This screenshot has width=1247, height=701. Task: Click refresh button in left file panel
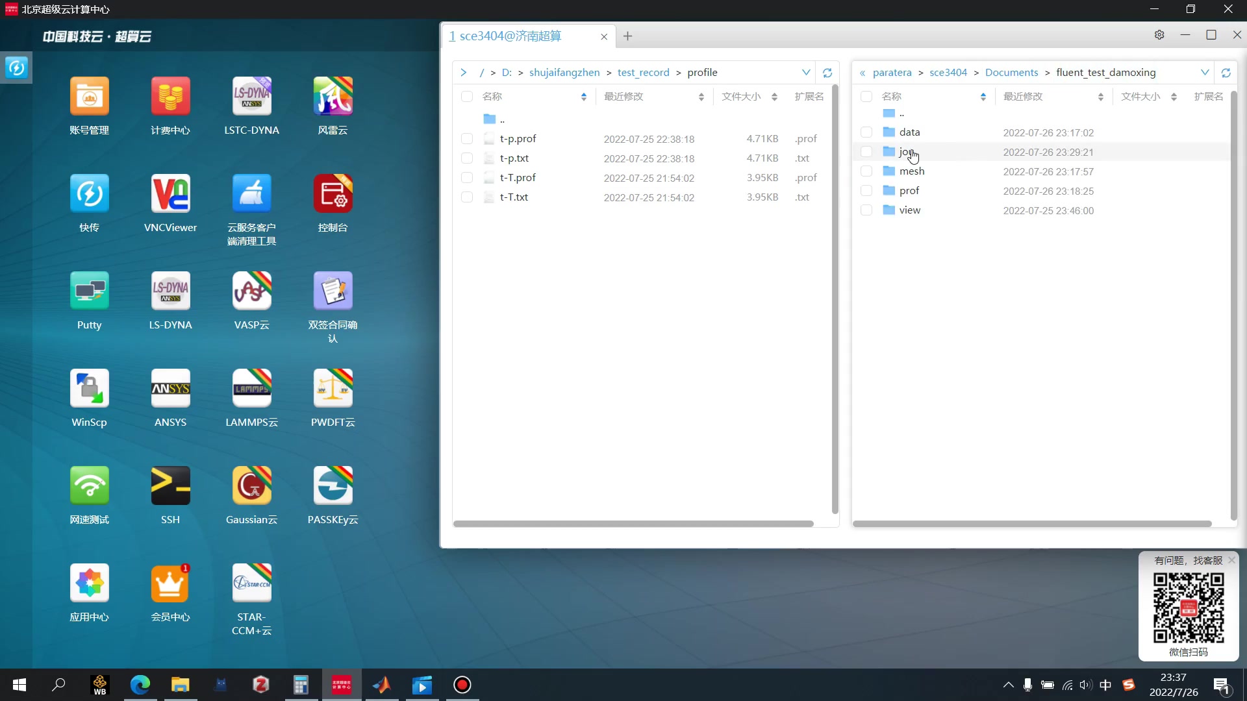point(827,73)
